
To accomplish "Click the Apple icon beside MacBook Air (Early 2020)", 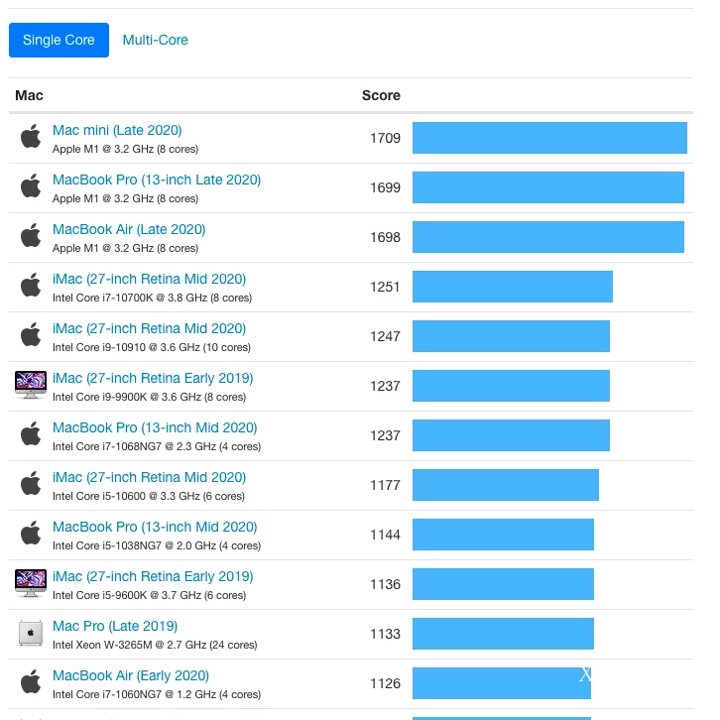I will pos(31,682).
